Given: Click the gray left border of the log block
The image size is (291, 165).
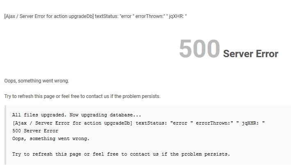Looking at the screenshot, I should (x=5, y=135).
